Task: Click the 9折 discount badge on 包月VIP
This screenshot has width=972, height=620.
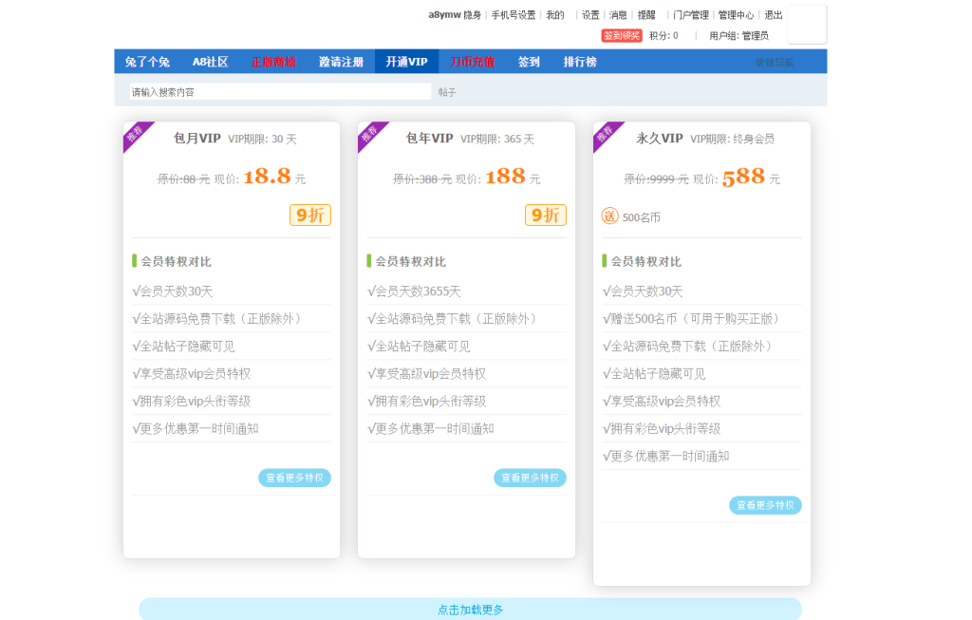Action: [x=310, y=216]
